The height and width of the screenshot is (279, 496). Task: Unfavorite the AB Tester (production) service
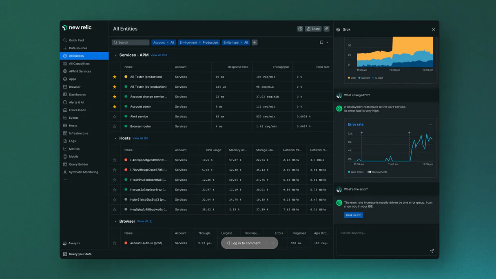(x=114, y=77)
